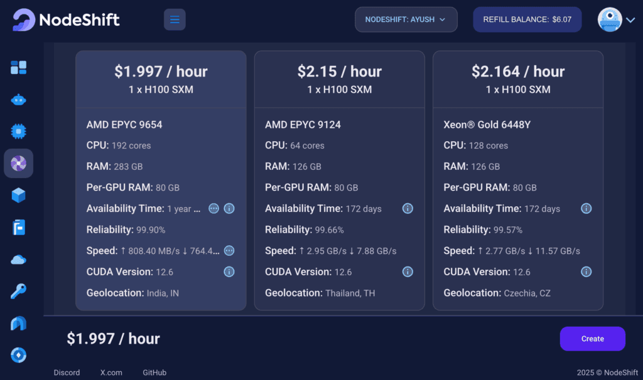Click the 2025 © NodeShift copyright text

[x=607, y=372]
